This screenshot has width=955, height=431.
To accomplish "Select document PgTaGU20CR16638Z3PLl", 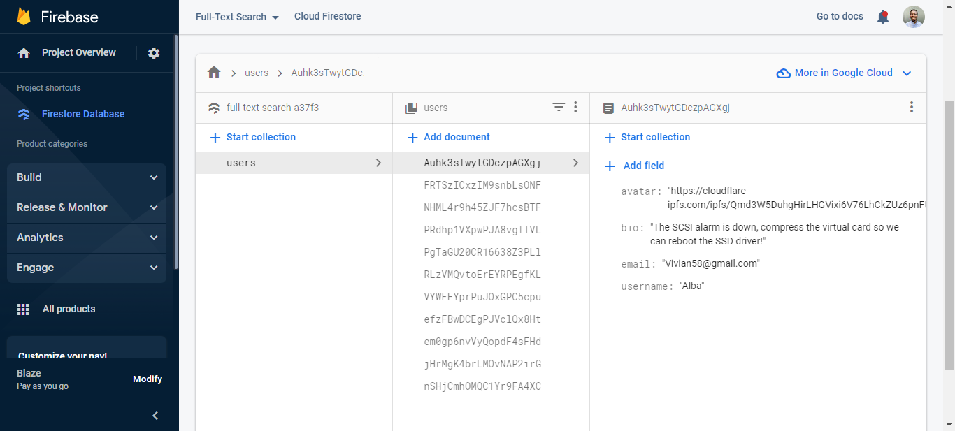I will point(491,252).
